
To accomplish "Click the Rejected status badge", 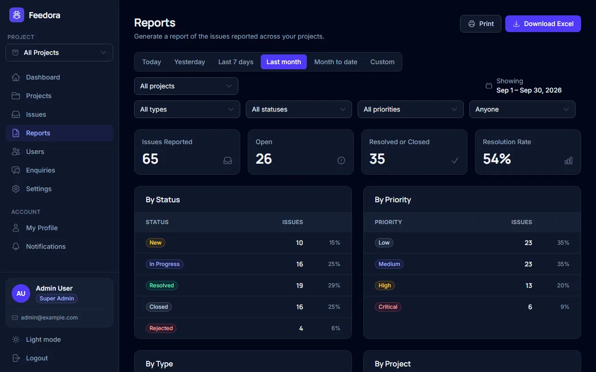I will (x=161, y=328).
